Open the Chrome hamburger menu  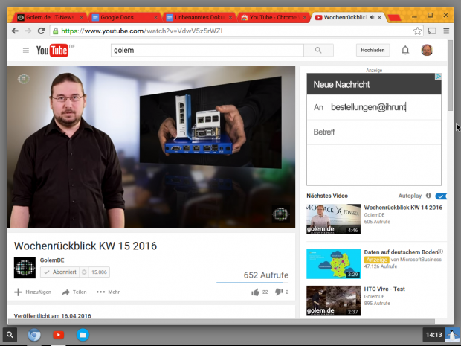(x=446, y=31)
